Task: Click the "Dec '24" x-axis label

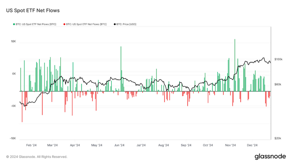Action: click(252, 145)
